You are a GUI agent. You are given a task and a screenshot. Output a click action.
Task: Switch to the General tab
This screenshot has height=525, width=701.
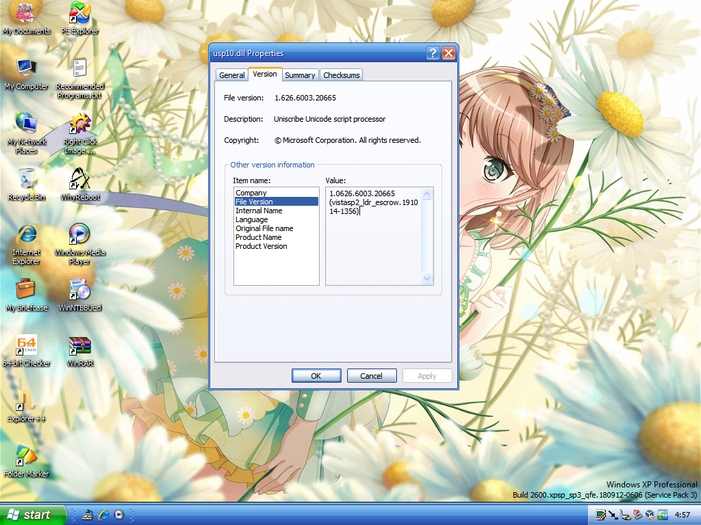click(231, 75)
